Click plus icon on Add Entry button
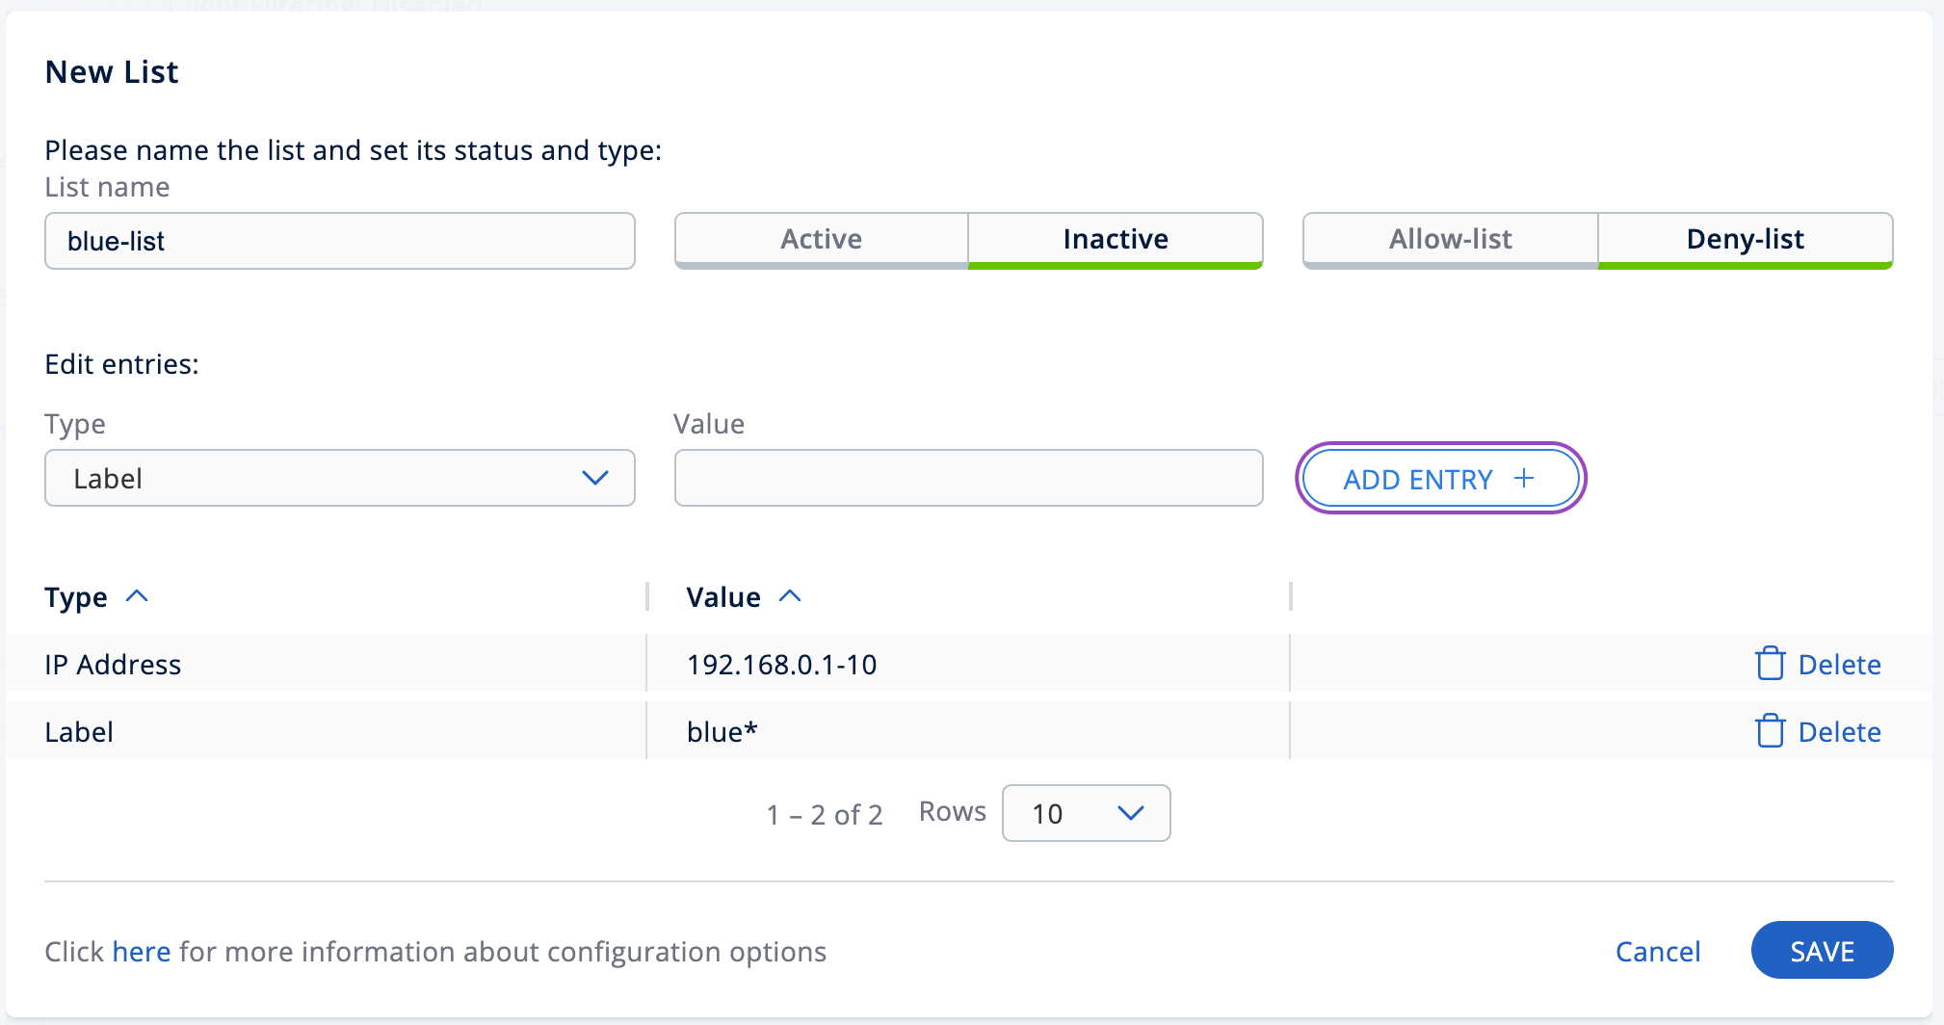This screenshot has width=1944, height=1025. click(1524, 479)
